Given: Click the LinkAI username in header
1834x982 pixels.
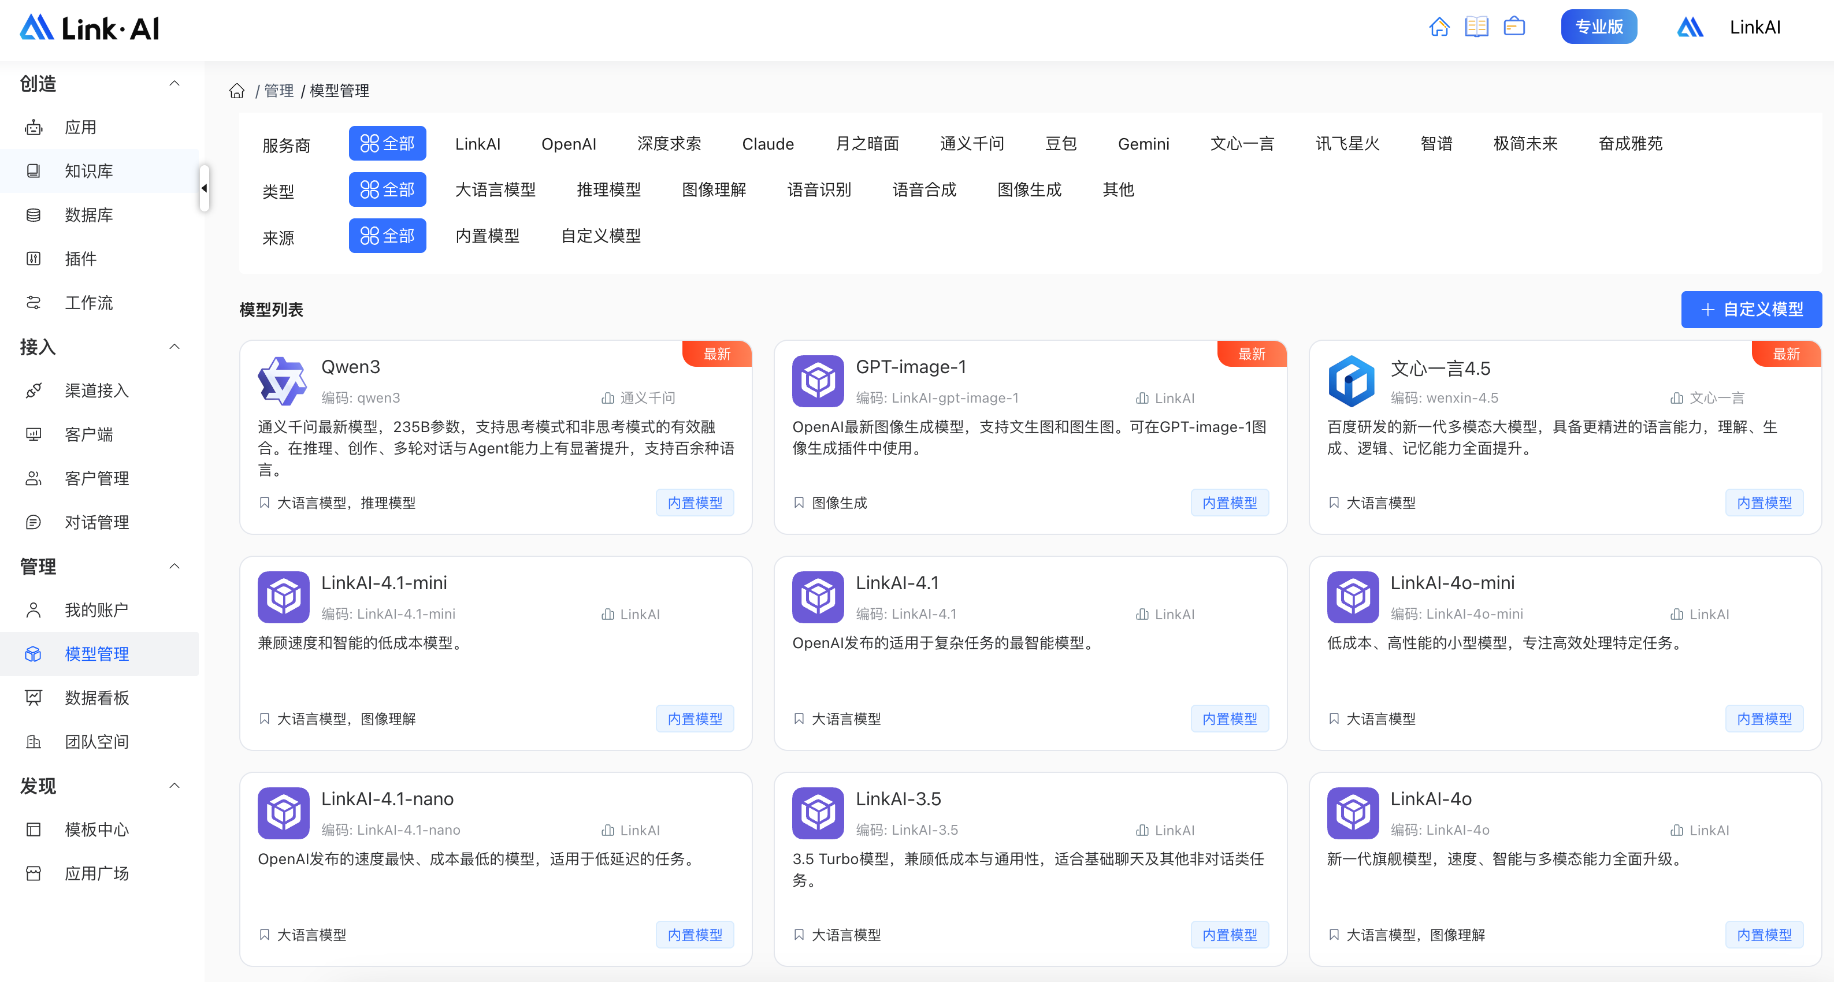Looking at the screenshot, I should point(1755,27).
